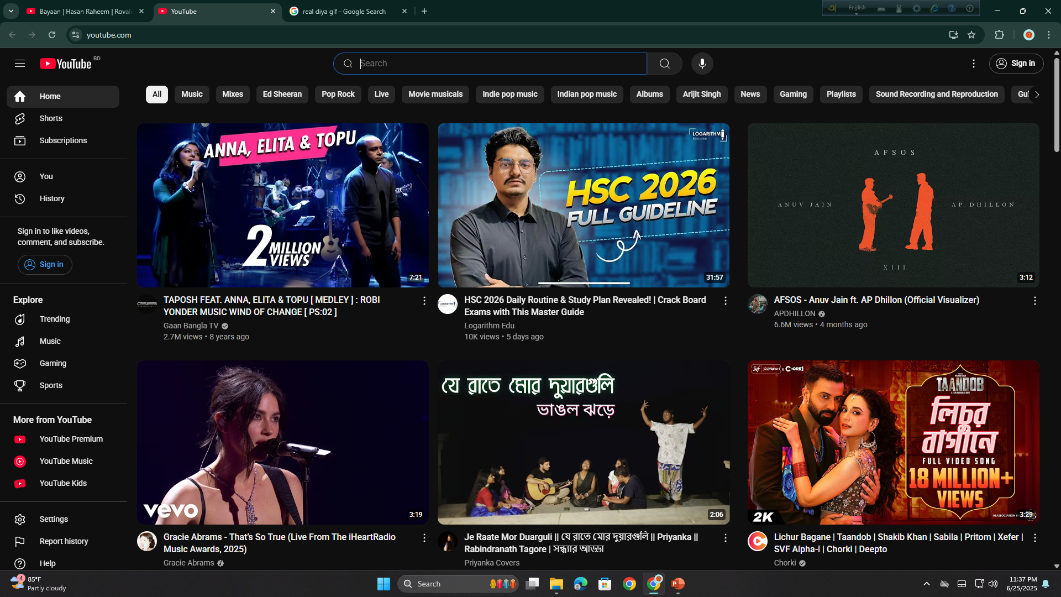Open YouTube Premium
Viewport: 1061px width, 597px height.
click(x=63, y=439)
